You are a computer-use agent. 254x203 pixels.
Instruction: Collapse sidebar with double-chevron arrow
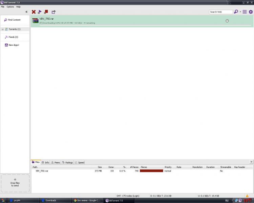coord(26,12)
